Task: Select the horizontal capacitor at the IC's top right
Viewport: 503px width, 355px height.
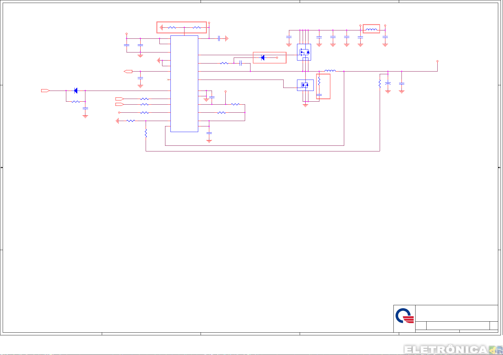Action: point(219,38)
